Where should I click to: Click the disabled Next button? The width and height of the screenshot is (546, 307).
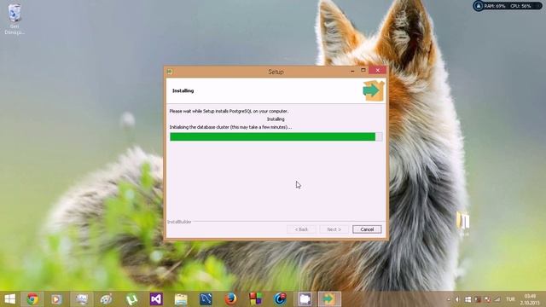(x=334, y=229)
